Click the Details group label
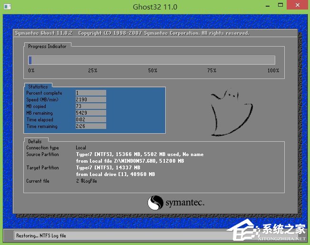This screenshot has height=245, width=310. tap(35, 141)
